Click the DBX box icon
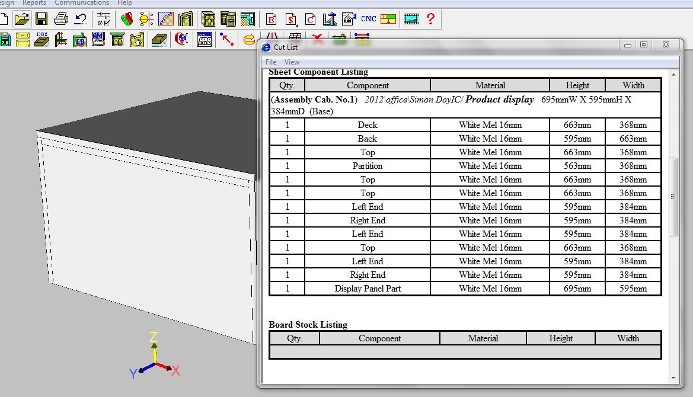The width and height of the screenshot is (693, 397). [x=41, y=40]
